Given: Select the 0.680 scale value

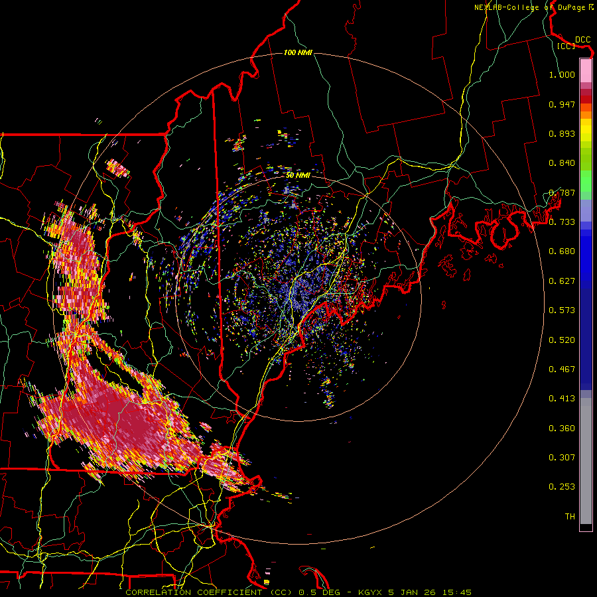Looking at the screenshot, I should (x=562, y=251).
